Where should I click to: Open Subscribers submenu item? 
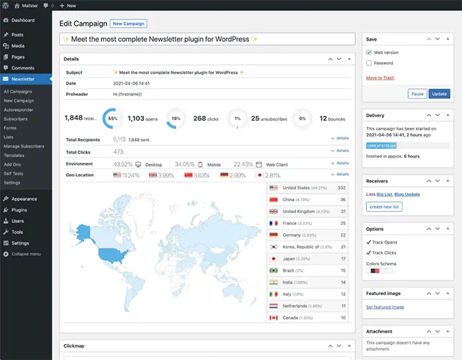click(x=16, y=119)
